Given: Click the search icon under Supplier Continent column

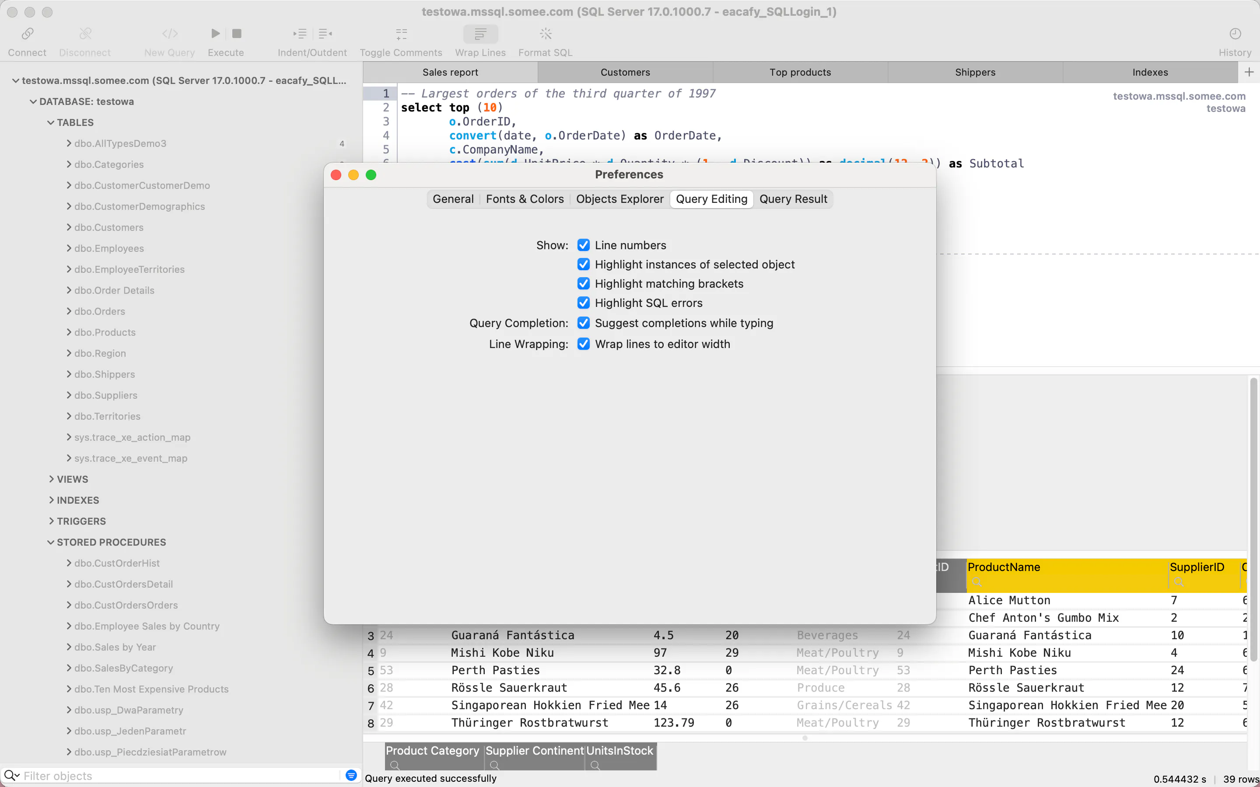Looking at the screenshot, I should 495,765.
